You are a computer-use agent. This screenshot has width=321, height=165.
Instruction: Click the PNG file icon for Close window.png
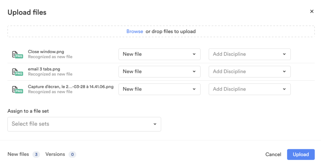pos(18,55)
